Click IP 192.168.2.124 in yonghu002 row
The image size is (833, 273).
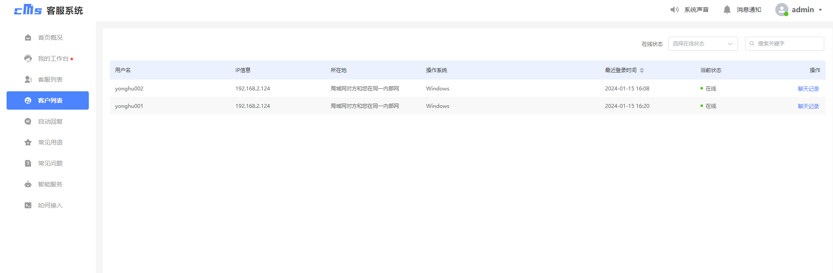point(253,89)
